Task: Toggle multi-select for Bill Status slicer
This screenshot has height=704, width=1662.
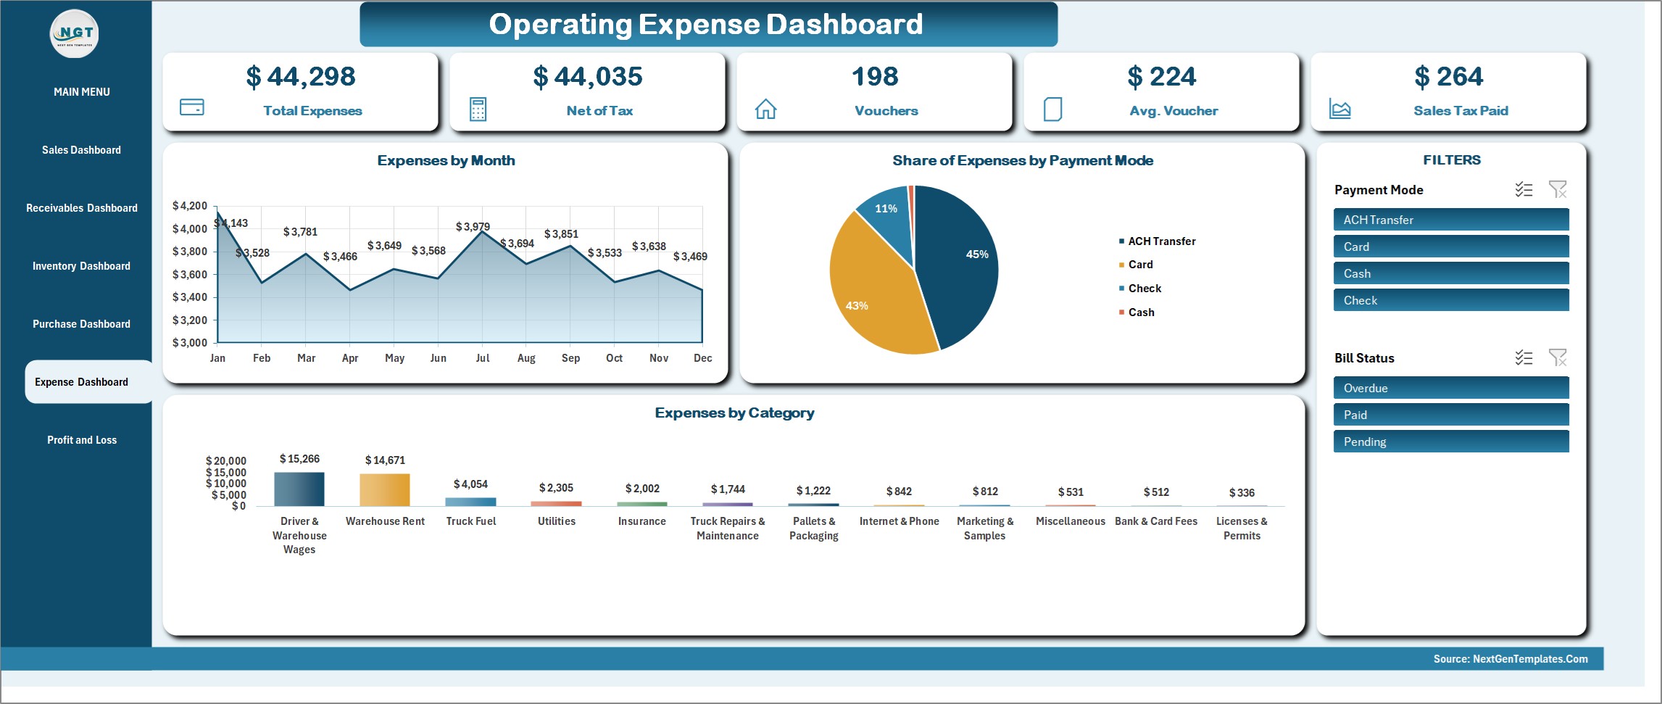Action: (1524, 358)
